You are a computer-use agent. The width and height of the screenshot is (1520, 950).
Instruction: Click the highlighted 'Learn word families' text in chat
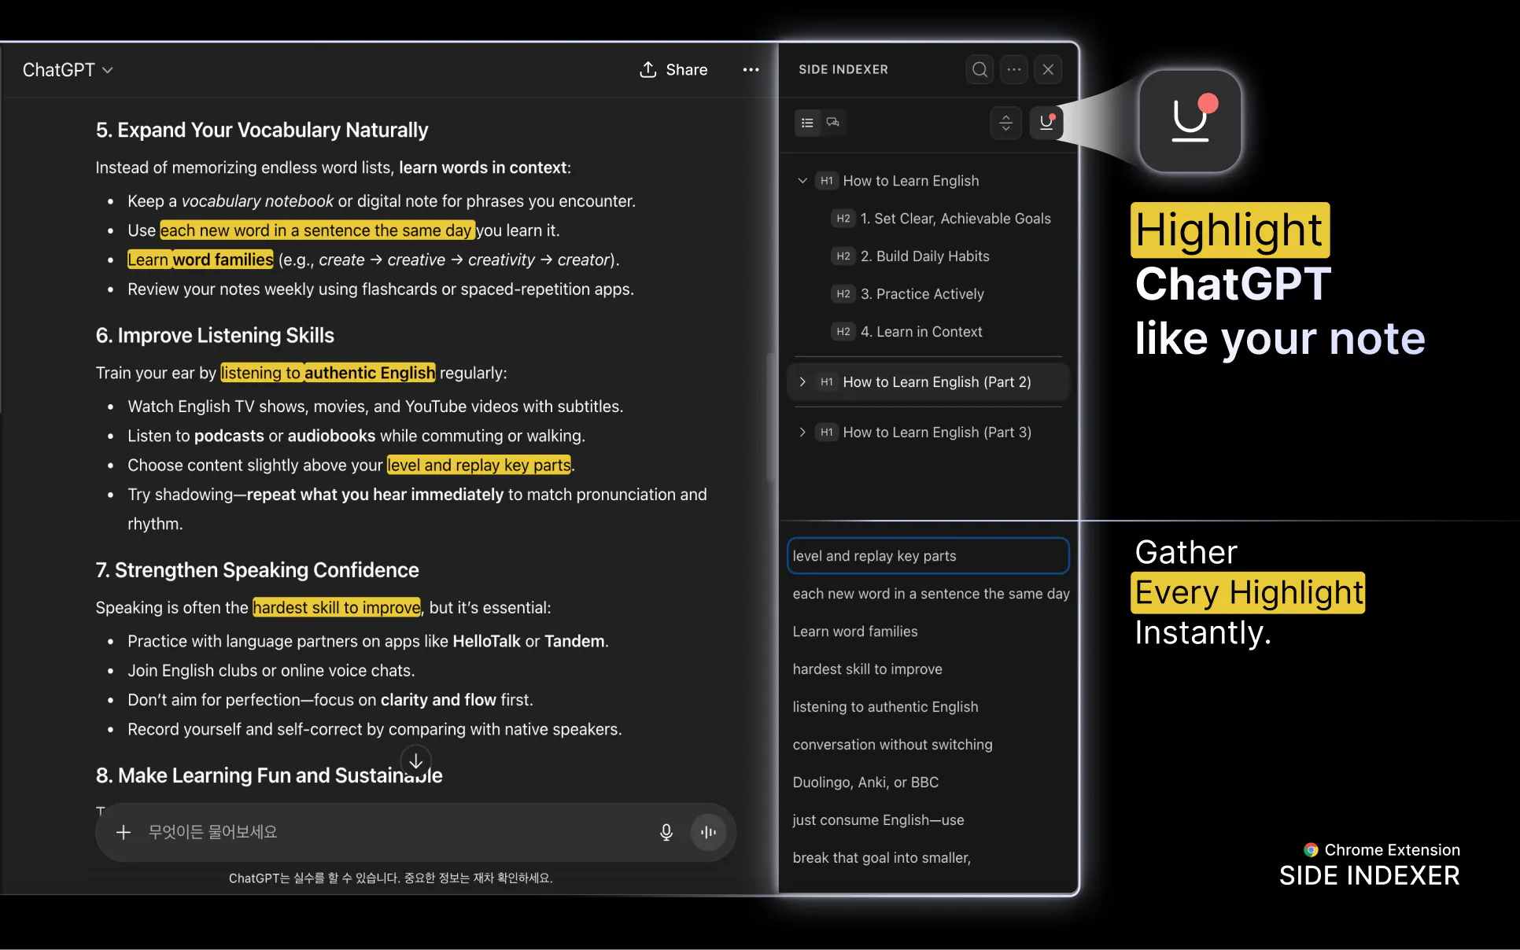coord(201,260)
